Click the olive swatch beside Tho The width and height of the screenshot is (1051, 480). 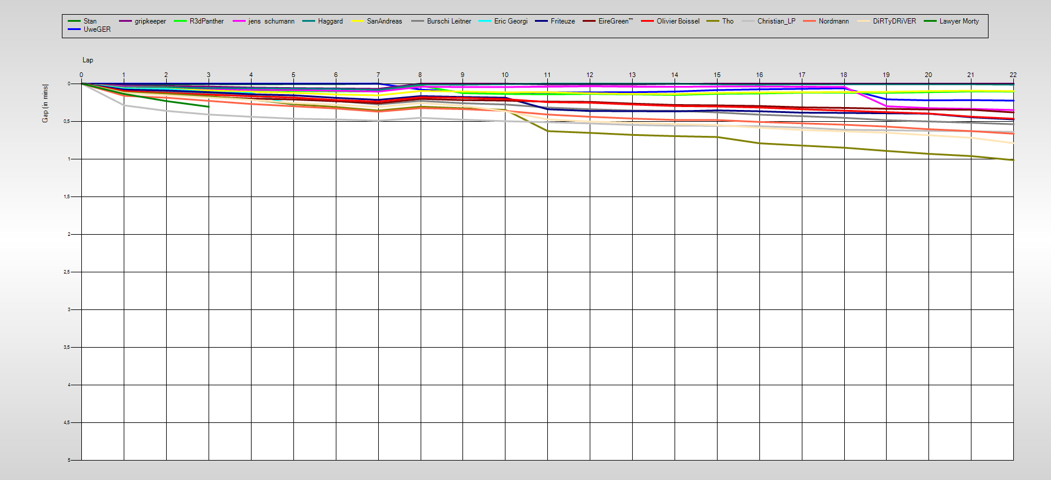[713, 21]
